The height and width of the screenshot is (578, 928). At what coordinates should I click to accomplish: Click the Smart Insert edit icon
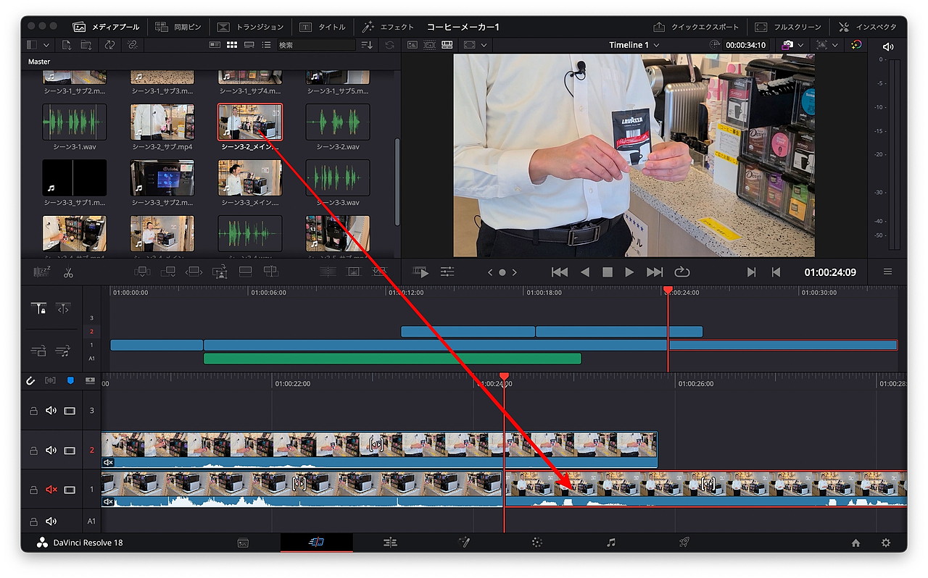click(141, 272)
